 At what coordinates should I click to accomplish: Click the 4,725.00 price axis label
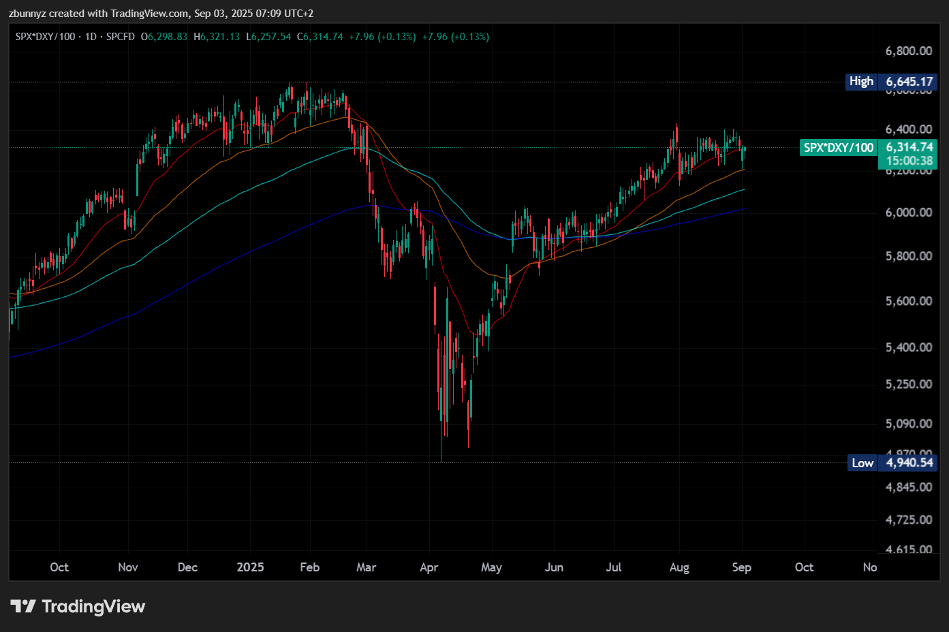click(x=909, y=520)
